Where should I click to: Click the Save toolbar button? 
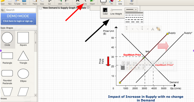[x=24, y=2]
